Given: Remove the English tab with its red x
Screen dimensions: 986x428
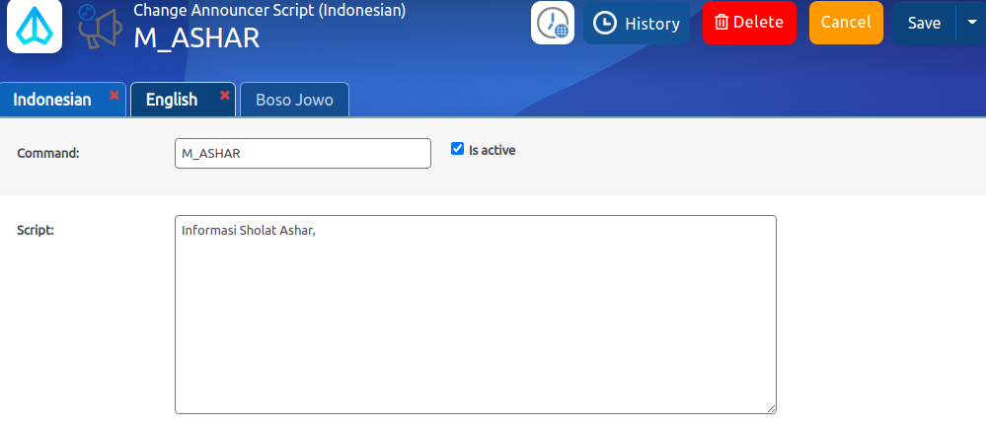Looking at the screenshot, I should [225, 96].
